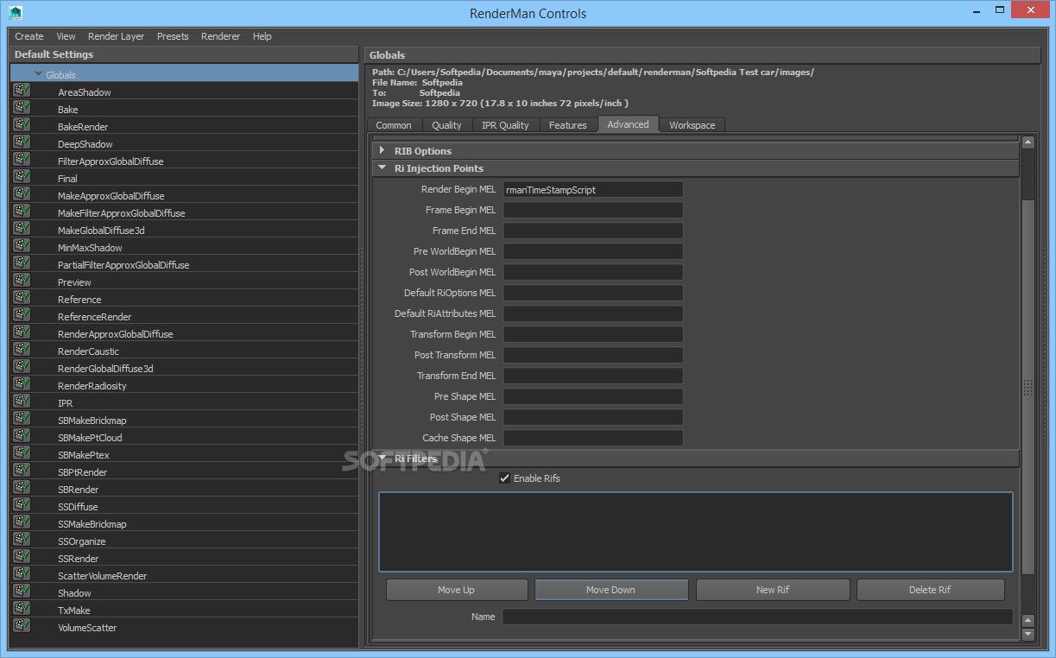Click the New Rif button
The image size is (1056, 658).
[x=773, y=590]
